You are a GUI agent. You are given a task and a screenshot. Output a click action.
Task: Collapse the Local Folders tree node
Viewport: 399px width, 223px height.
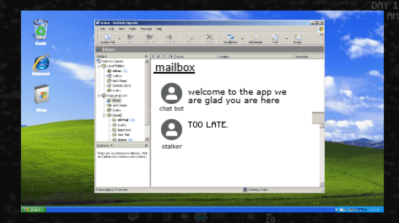click(x=99, y=66)
